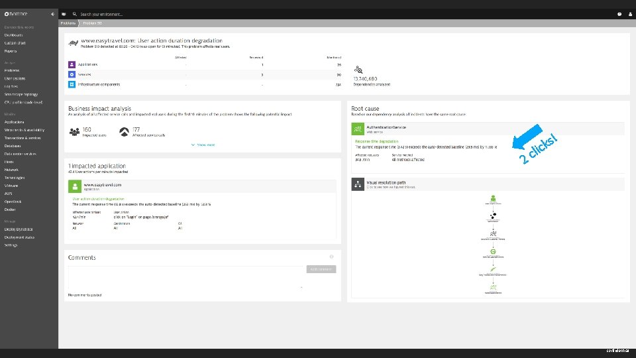The height and width of the screenshot is (358, 636).
Task: Open the www.easytravel.com application link
Action: (102, 185)
